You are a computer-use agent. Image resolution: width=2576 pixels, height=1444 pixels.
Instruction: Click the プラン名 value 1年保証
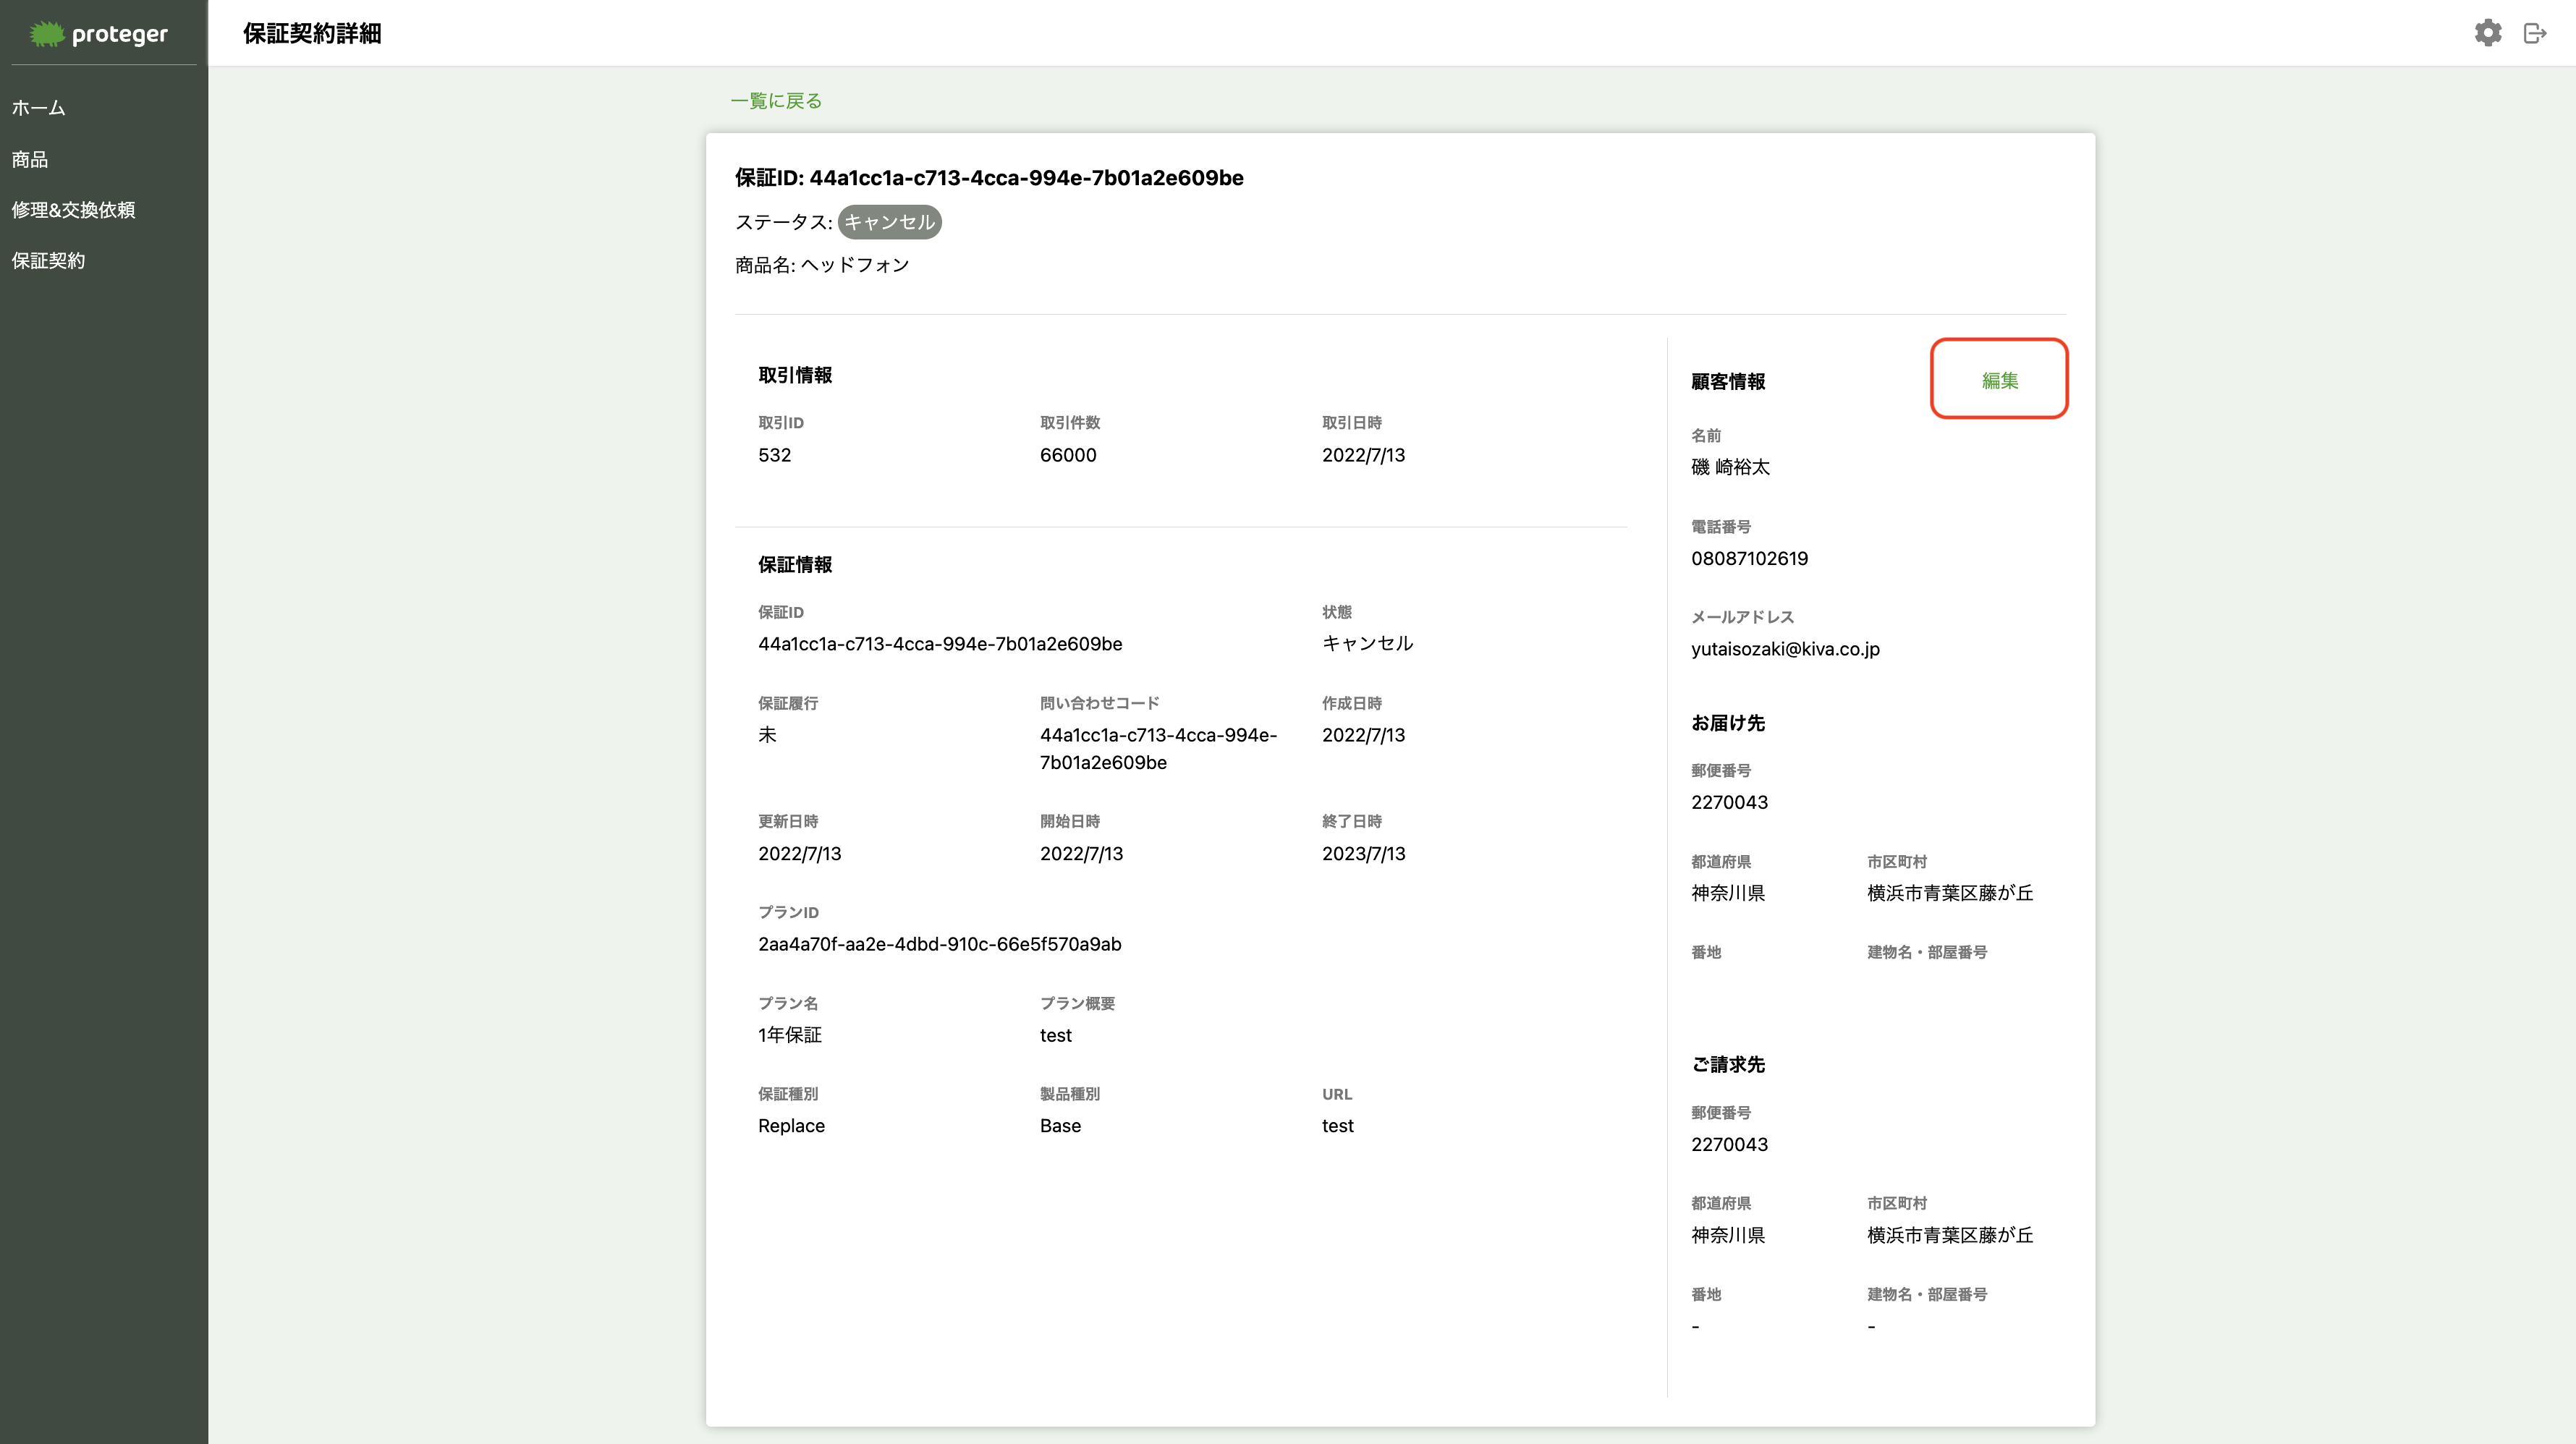pos(790,1035)
